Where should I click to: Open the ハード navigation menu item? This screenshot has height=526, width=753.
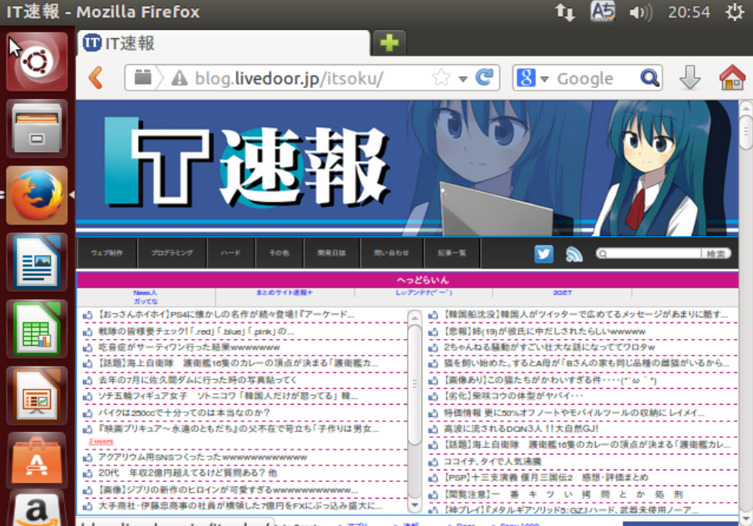coord(230,253)
